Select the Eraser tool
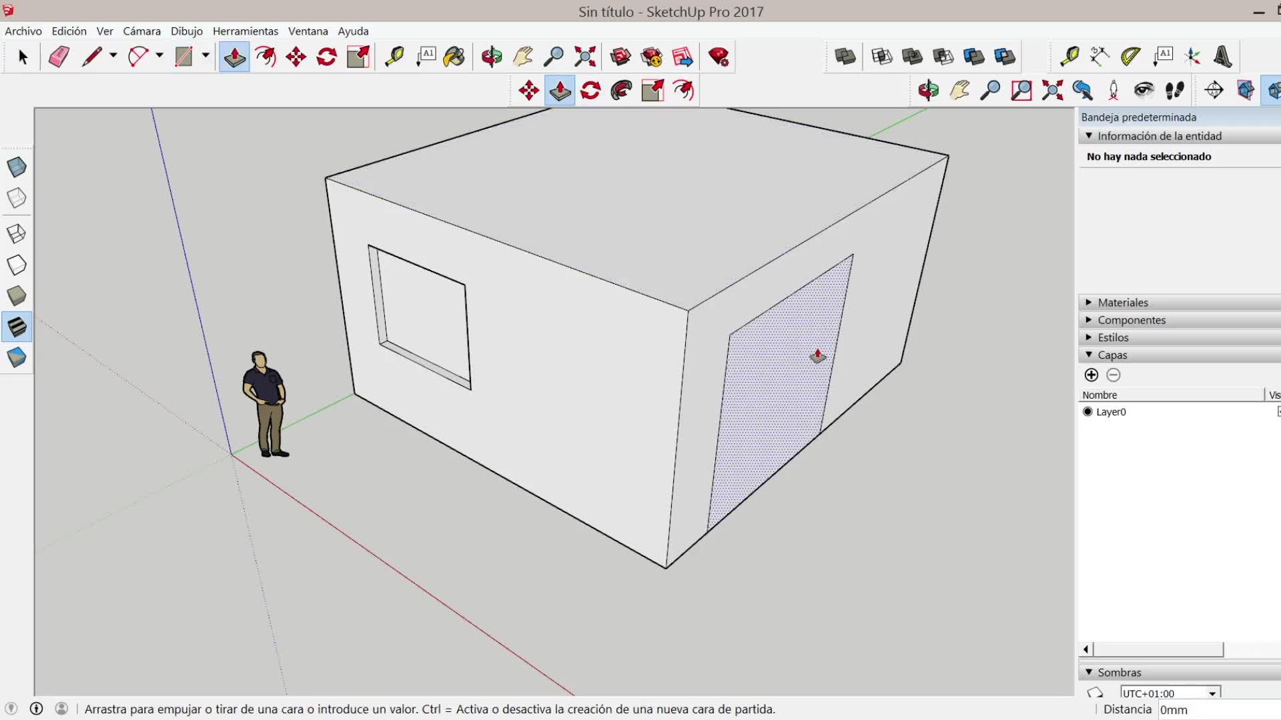The height and width of the screenshot is (720, 1281). (x=59, y=57)
